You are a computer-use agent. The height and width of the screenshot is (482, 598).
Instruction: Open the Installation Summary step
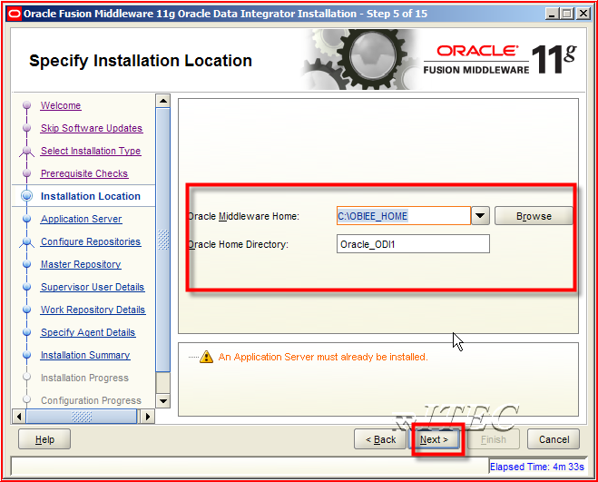pyautogui.click(x=85, y=355)
